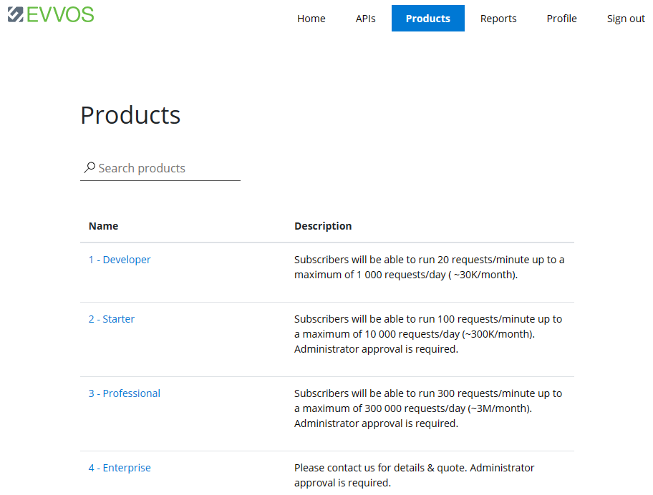Click the Products page heading

pos(130,114)
